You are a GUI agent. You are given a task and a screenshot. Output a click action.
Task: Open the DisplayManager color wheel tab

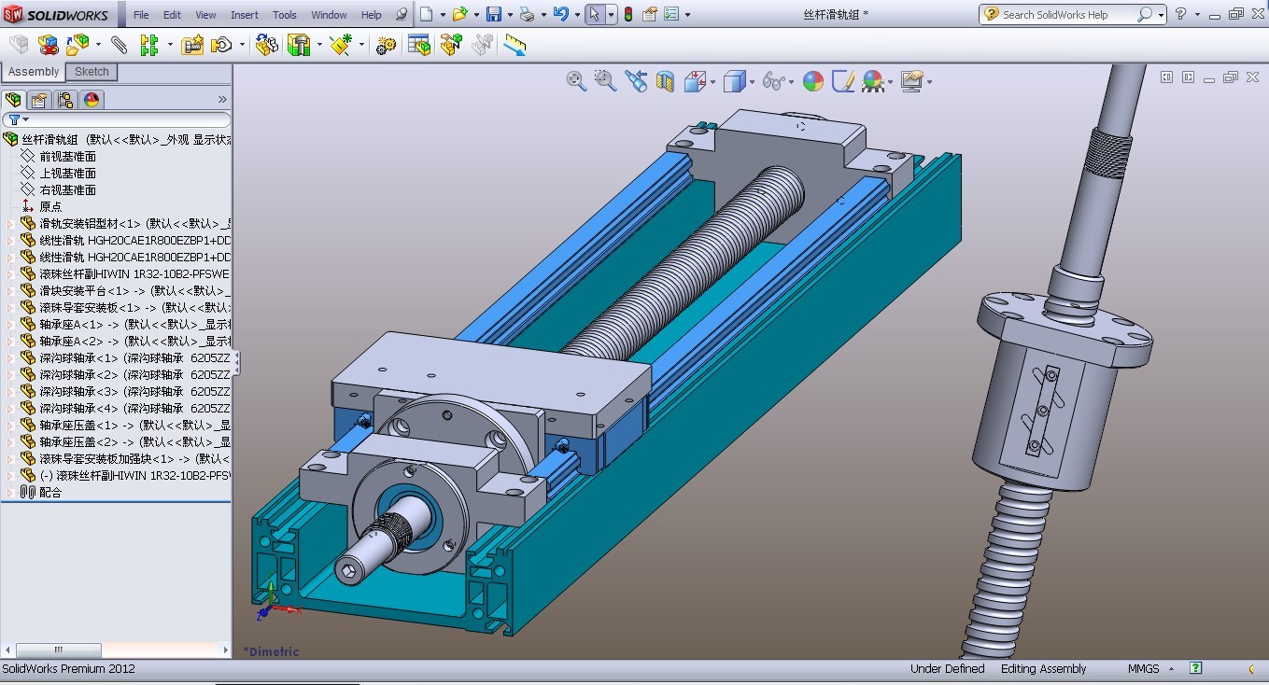point(92,100)
